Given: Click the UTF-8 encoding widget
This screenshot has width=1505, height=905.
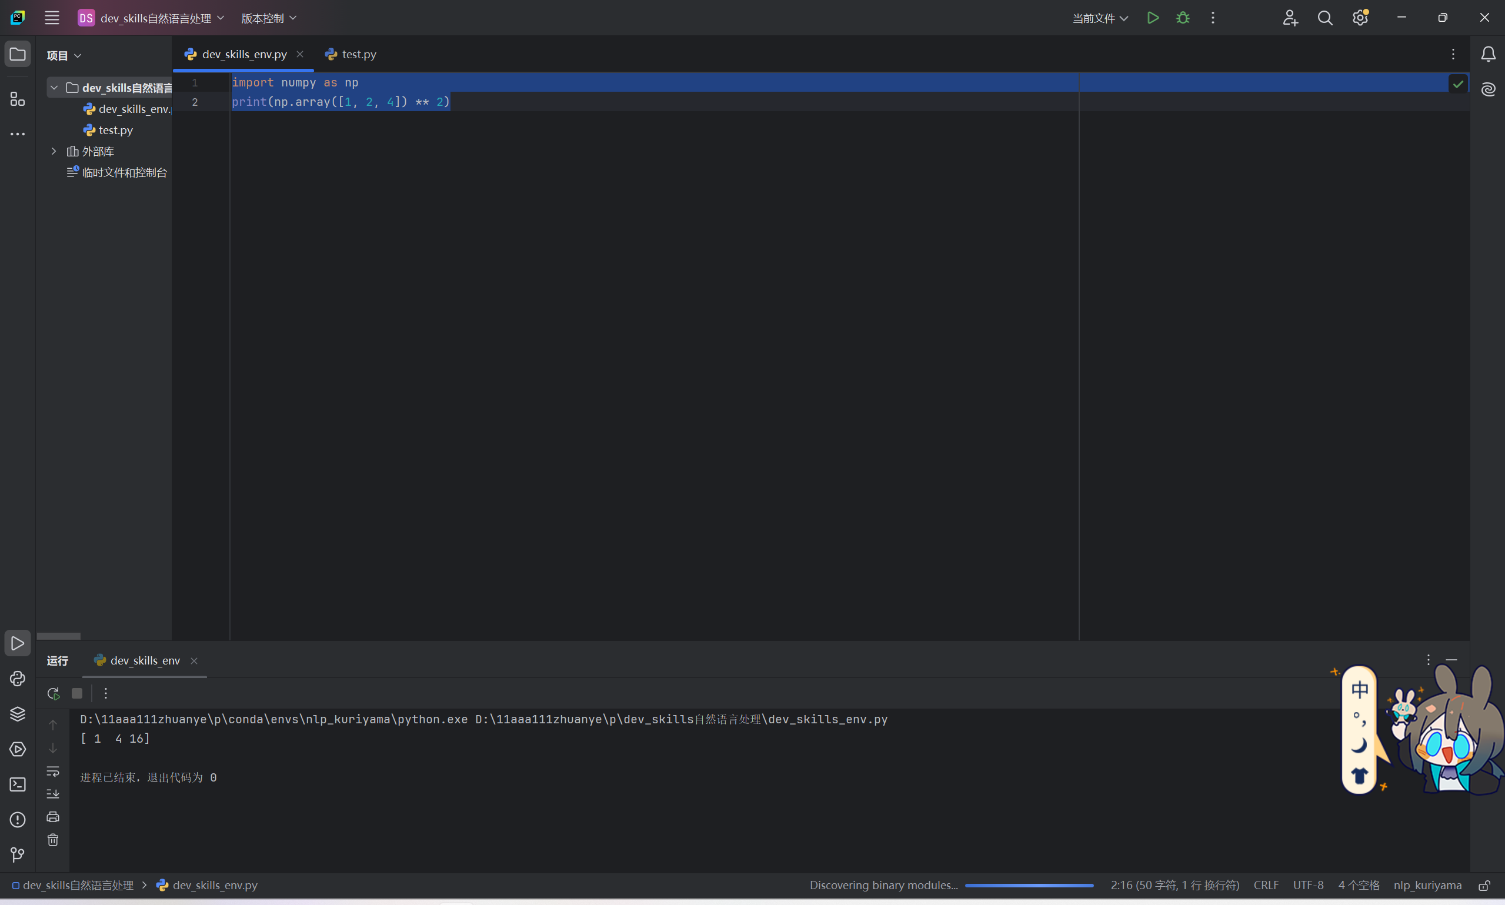Looking at the screenshot, I should pyautogui.click(x=1307, y=885).
